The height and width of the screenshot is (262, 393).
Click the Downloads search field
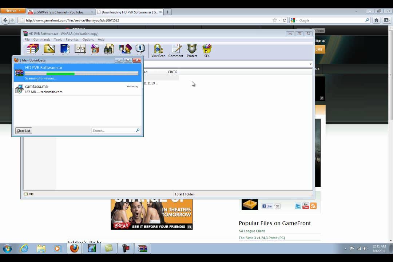[113, 131]
